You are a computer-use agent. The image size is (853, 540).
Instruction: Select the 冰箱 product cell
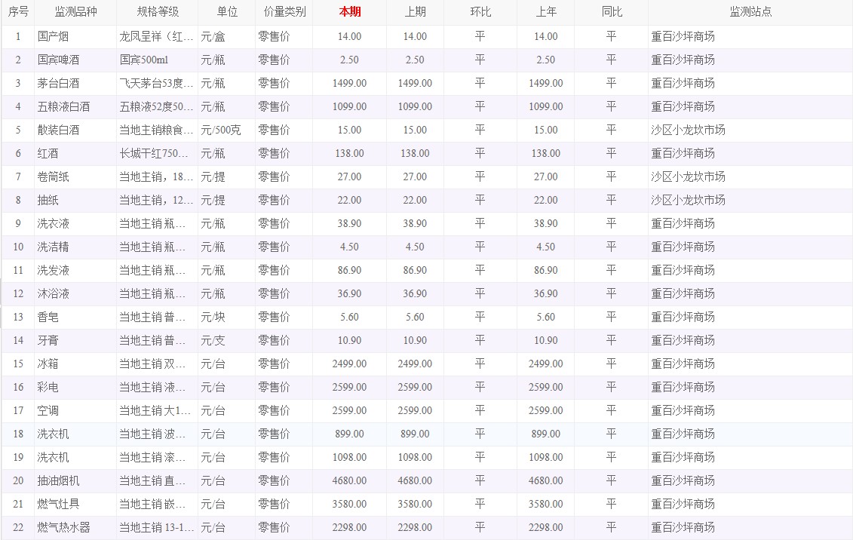point(47,364)
